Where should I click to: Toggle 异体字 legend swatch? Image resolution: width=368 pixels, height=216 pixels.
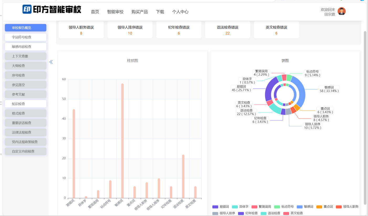tap(235, 207)
